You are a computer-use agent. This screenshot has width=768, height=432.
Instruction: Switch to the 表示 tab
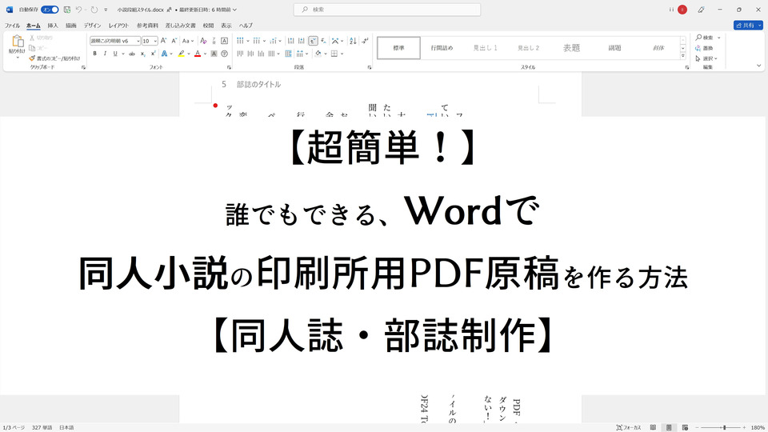click(x=226, y=26)
